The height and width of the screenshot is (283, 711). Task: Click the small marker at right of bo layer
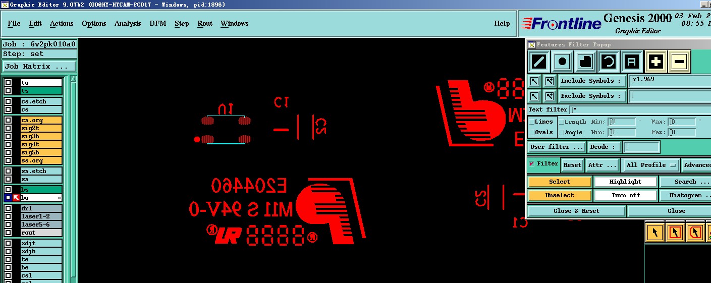60,198
